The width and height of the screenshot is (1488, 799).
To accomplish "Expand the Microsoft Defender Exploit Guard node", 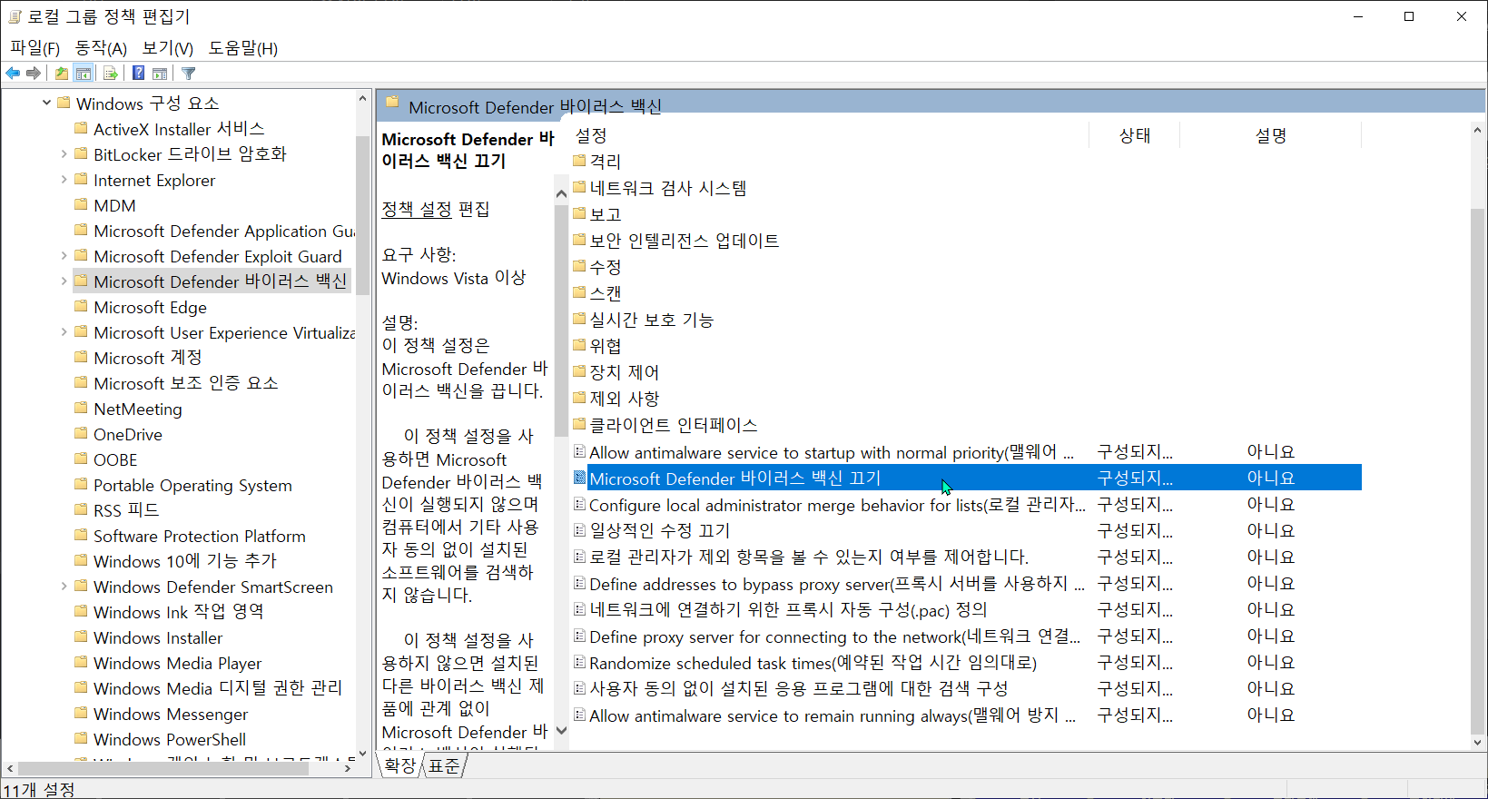I will (64, 256).
